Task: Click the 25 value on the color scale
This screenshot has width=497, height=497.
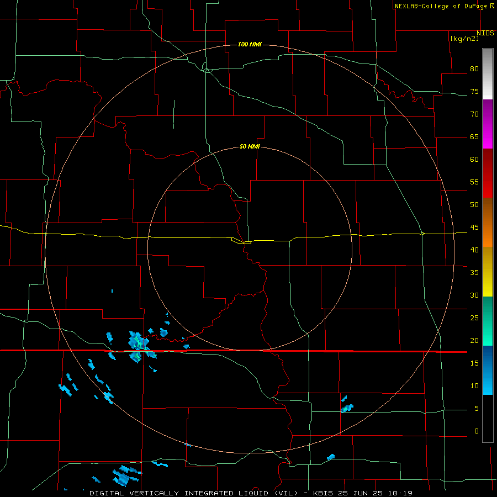Action: (x=474, y=318)
